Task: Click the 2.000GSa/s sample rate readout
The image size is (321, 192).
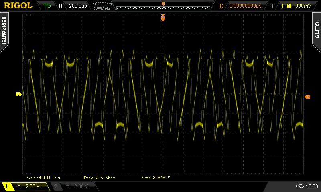Action: click(x=102, y=4)
